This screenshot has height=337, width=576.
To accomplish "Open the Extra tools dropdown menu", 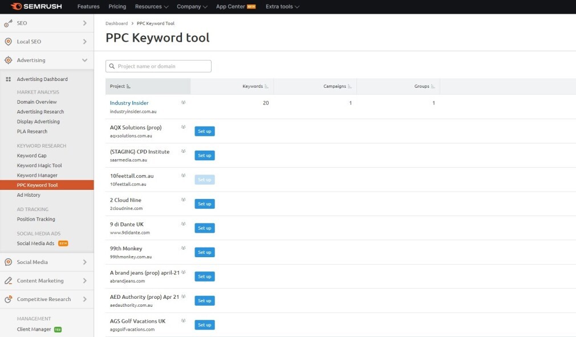I will [x=282, y=7].
